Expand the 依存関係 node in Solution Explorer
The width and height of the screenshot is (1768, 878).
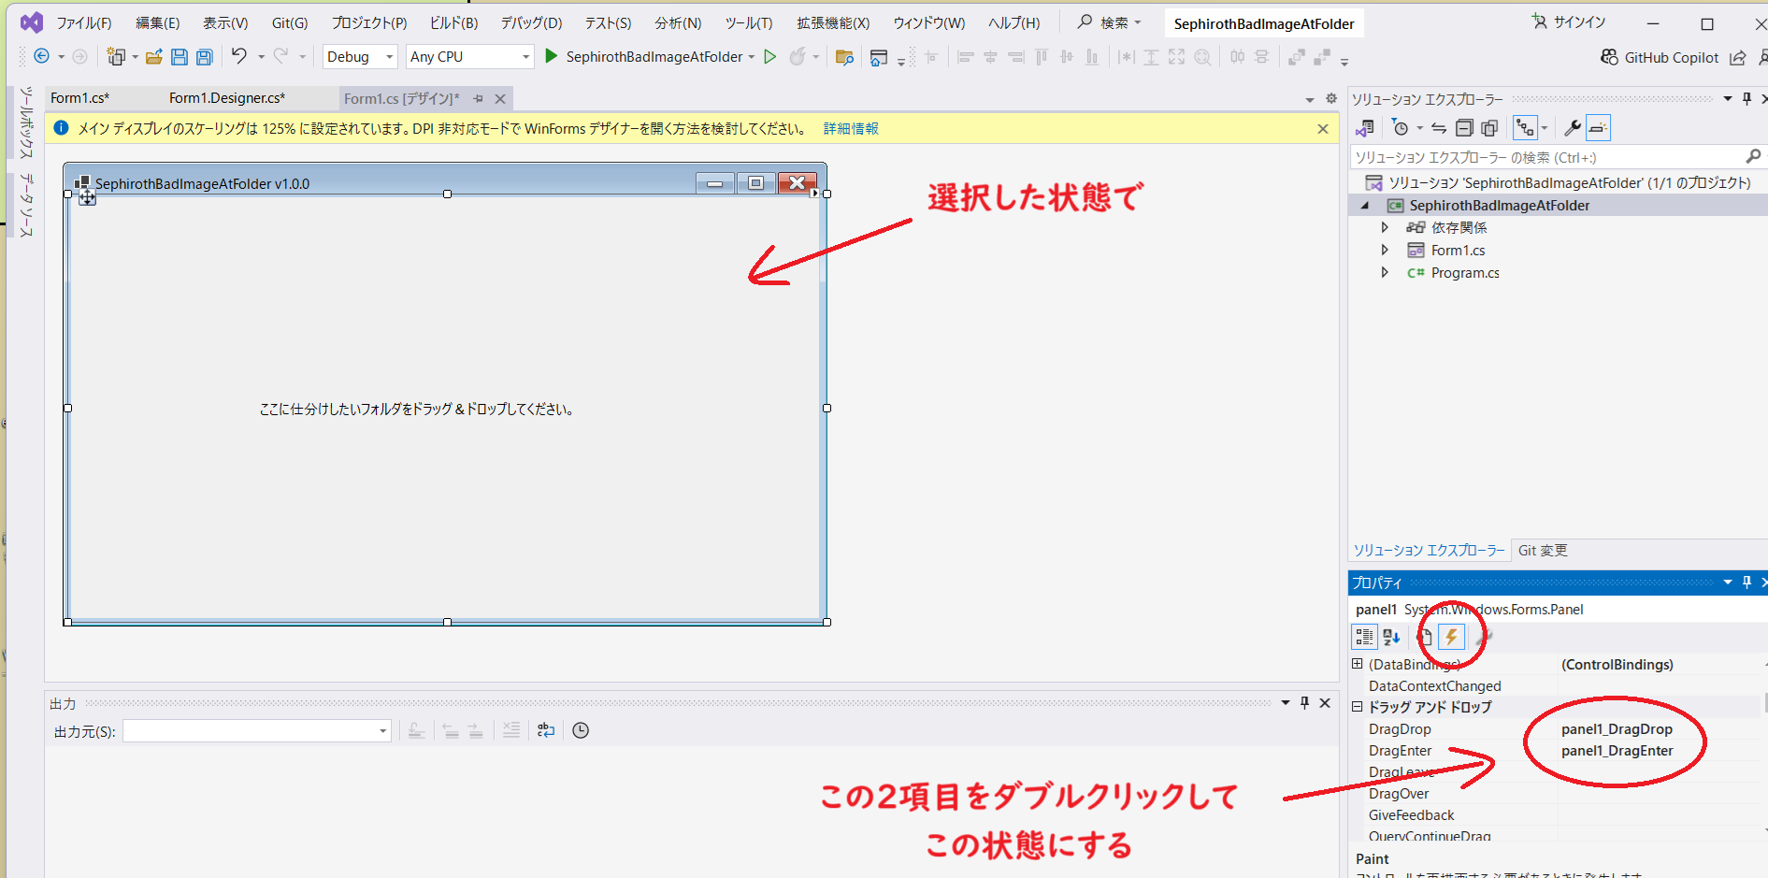pyautogui.click(x=1385, y=227)
